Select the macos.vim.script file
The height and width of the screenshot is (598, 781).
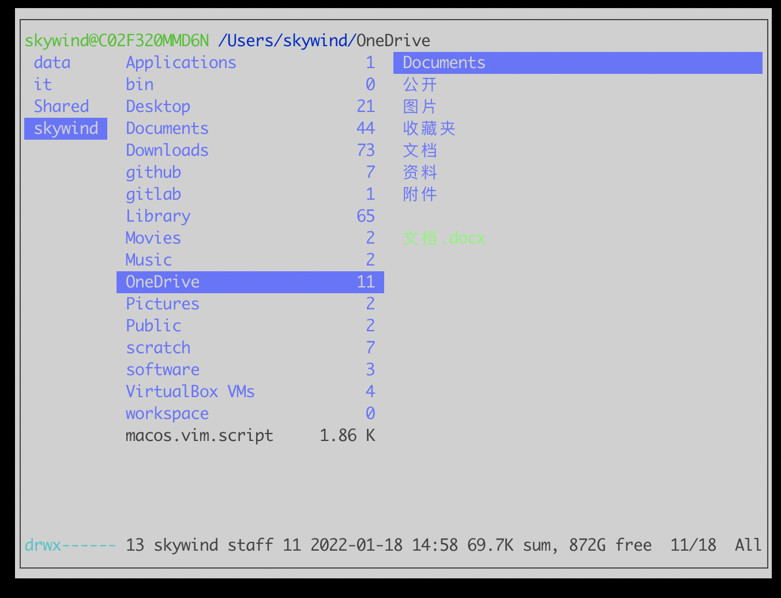click(x=199, y=435)
